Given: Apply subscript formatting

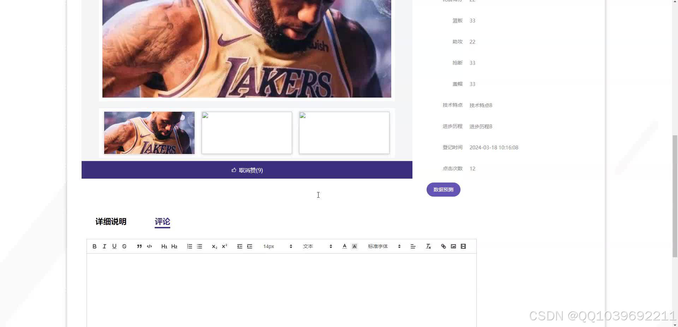Looking at the screenshot, I should 214,246.
